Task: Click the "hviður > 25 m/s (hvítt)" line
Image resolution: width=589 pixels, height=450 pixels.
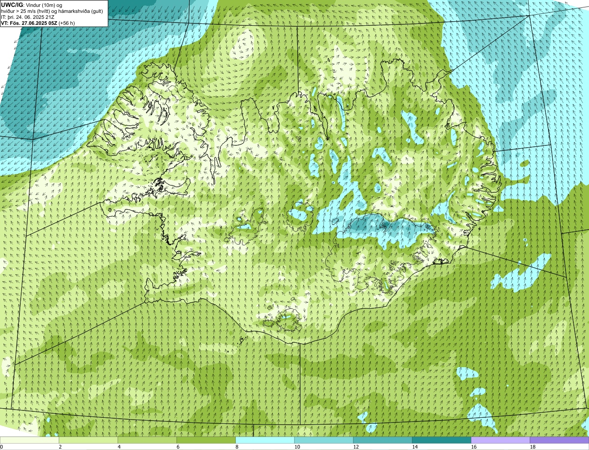Action: click(25, 11)
